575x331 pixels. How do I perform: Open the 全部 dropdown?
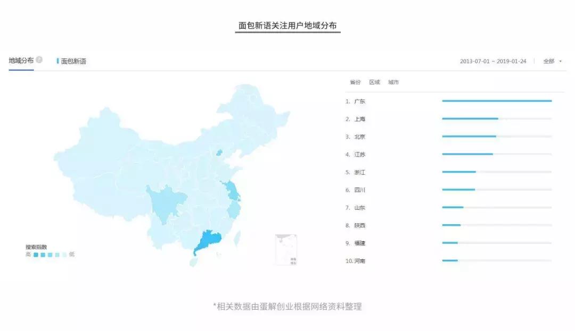(x=551, y=61)
